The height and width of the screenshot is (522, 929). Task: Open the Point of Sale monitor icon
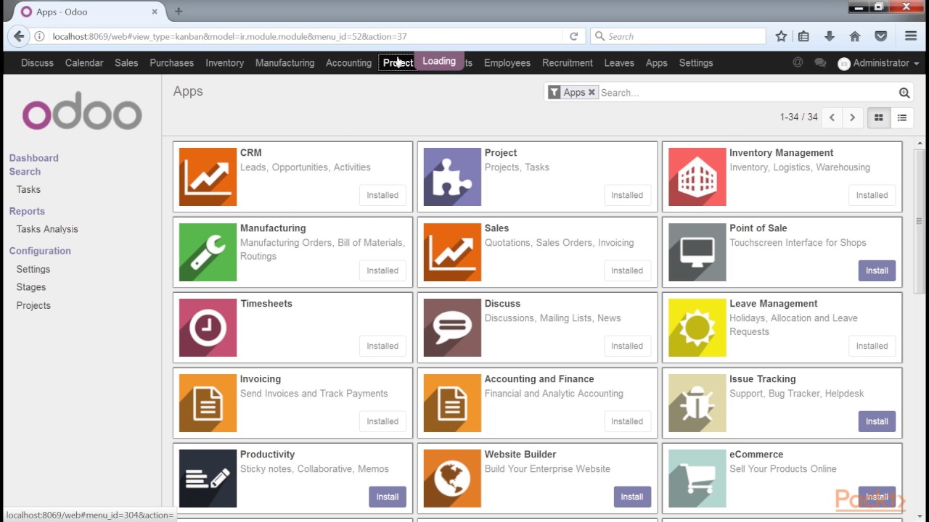pyautogui.click(x=697, y=252)
